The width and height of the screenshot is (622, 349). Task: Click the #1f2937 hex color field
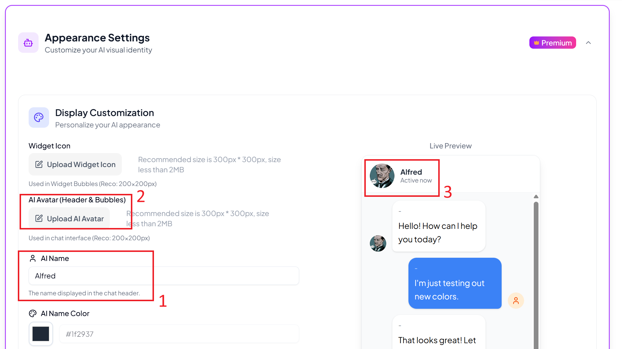click(x=179, y=334)
